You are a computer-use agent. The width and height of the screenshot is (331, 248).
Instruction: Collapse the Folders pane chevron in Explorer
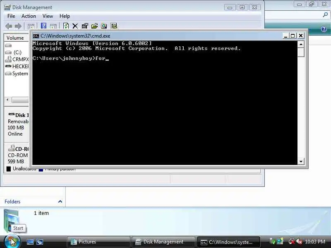click(60, 202)
